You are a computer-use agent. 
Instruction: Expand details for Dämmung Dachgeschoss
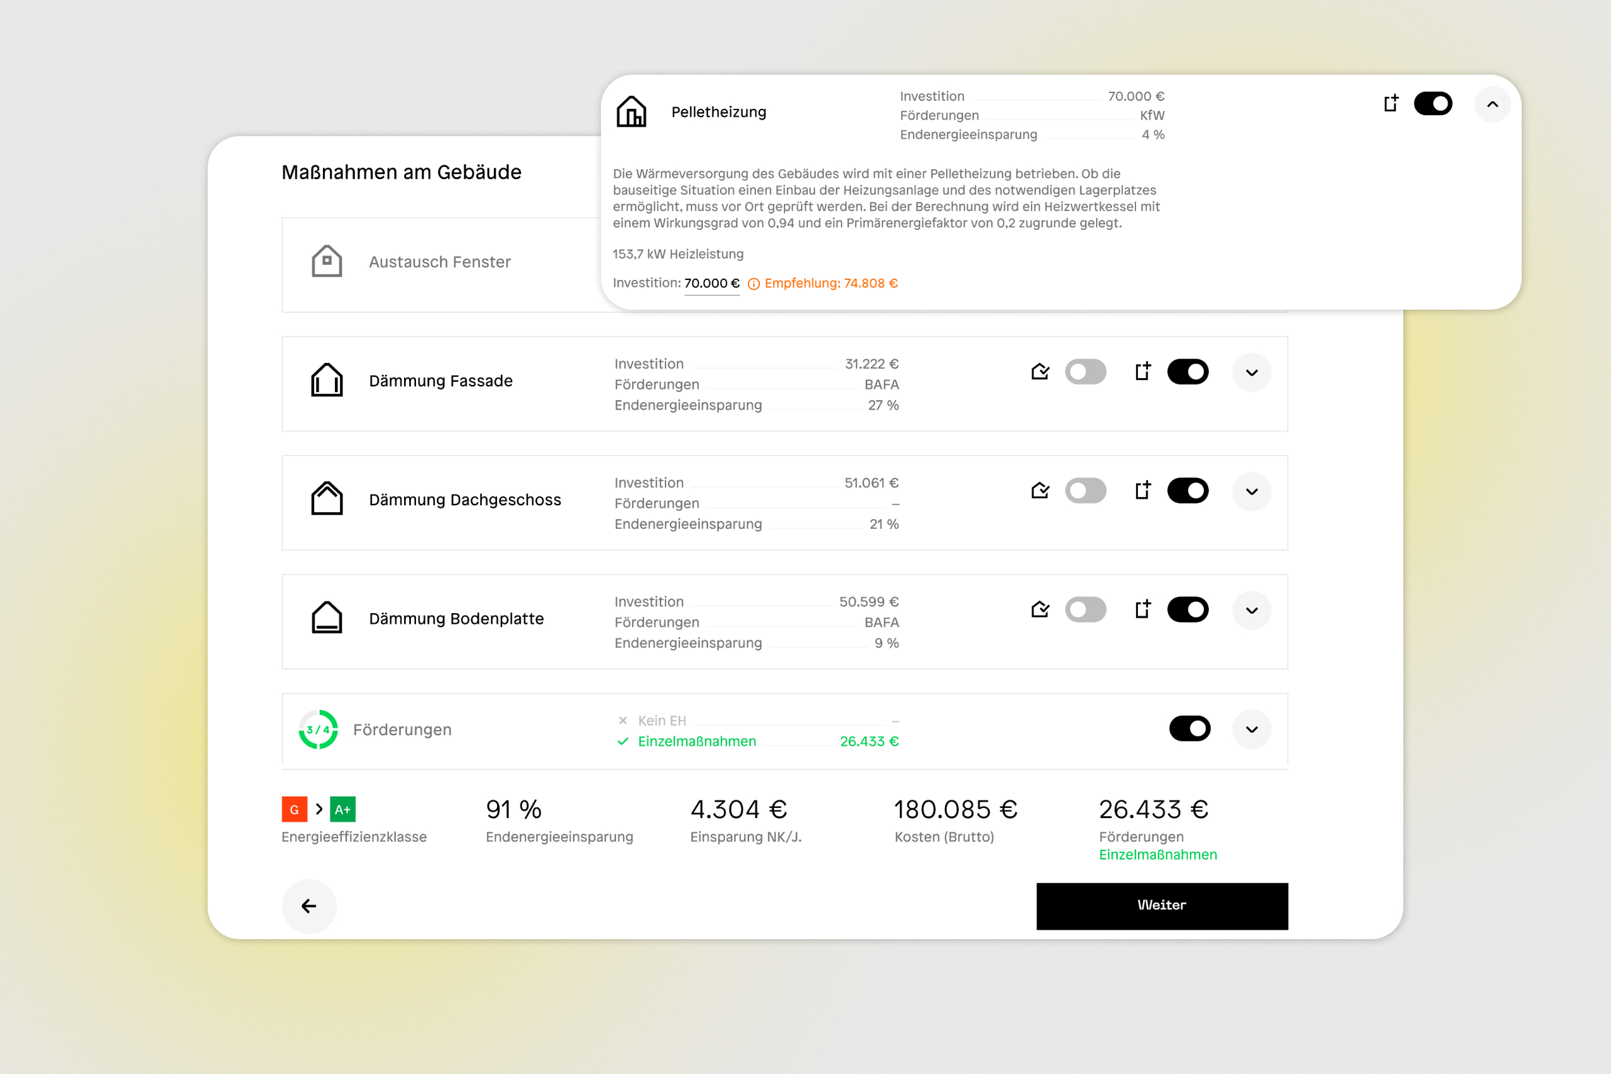(1252, 491)
